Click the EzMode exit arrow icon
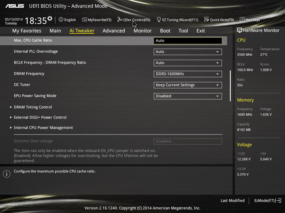This screenshot has height=213, width=285. [279, 201]
